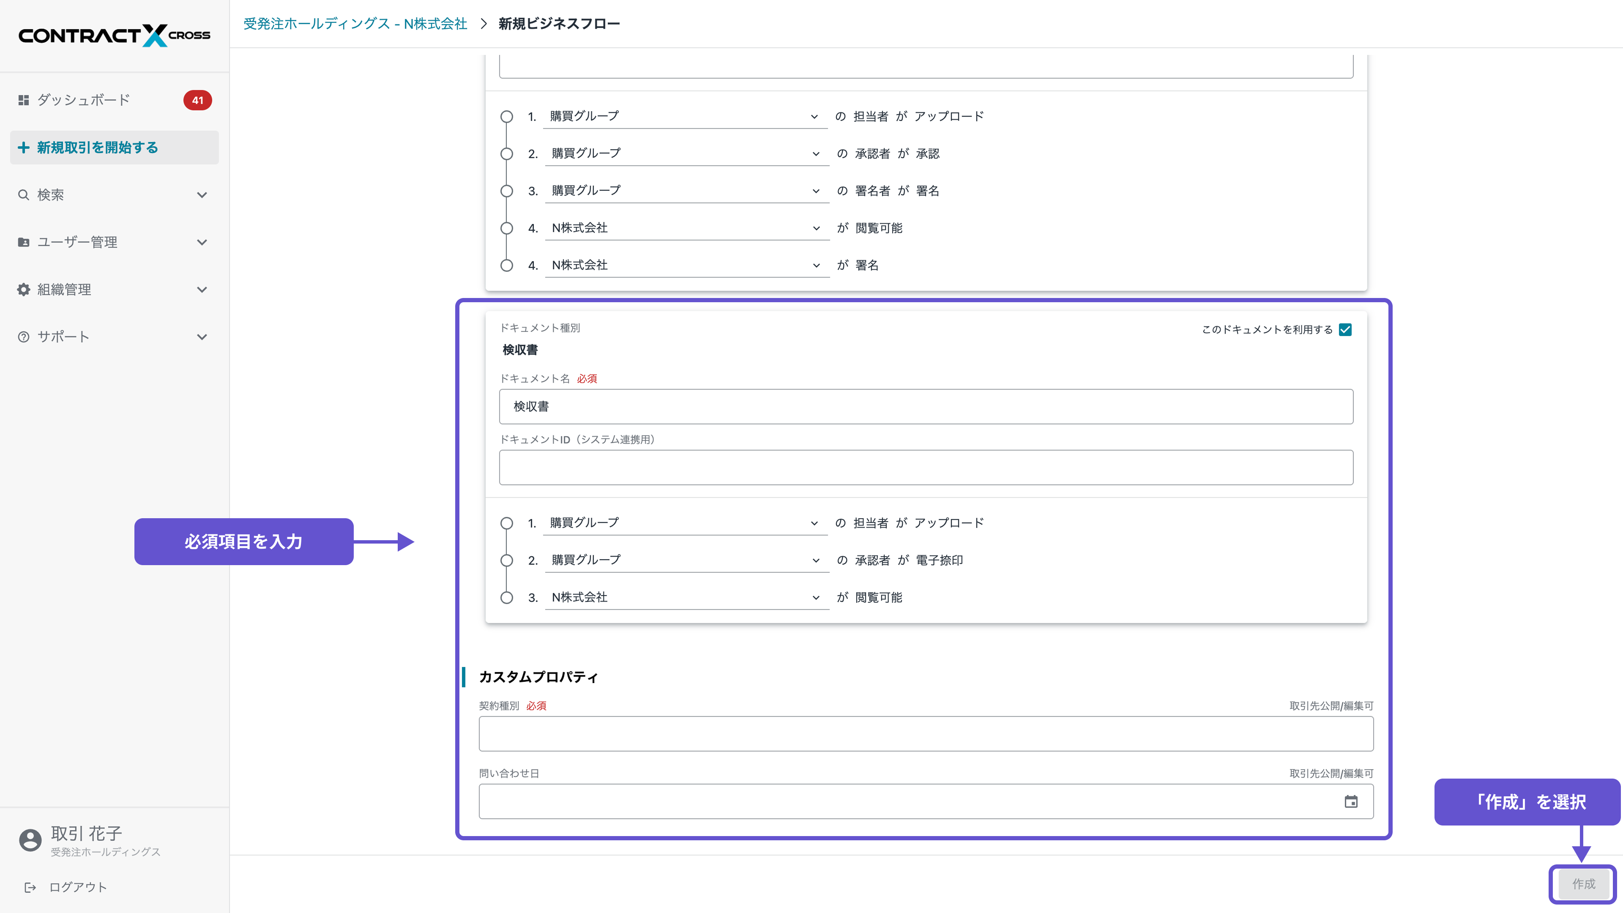Select 検収書 step 1 radio circle
This screenshot has width=1623, height=913.
(x=507, y=523)
